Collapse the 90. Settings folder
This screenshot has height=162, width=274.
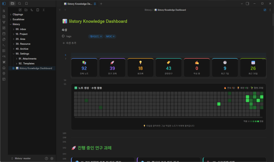pyautogui.click(x=14, y=54)
